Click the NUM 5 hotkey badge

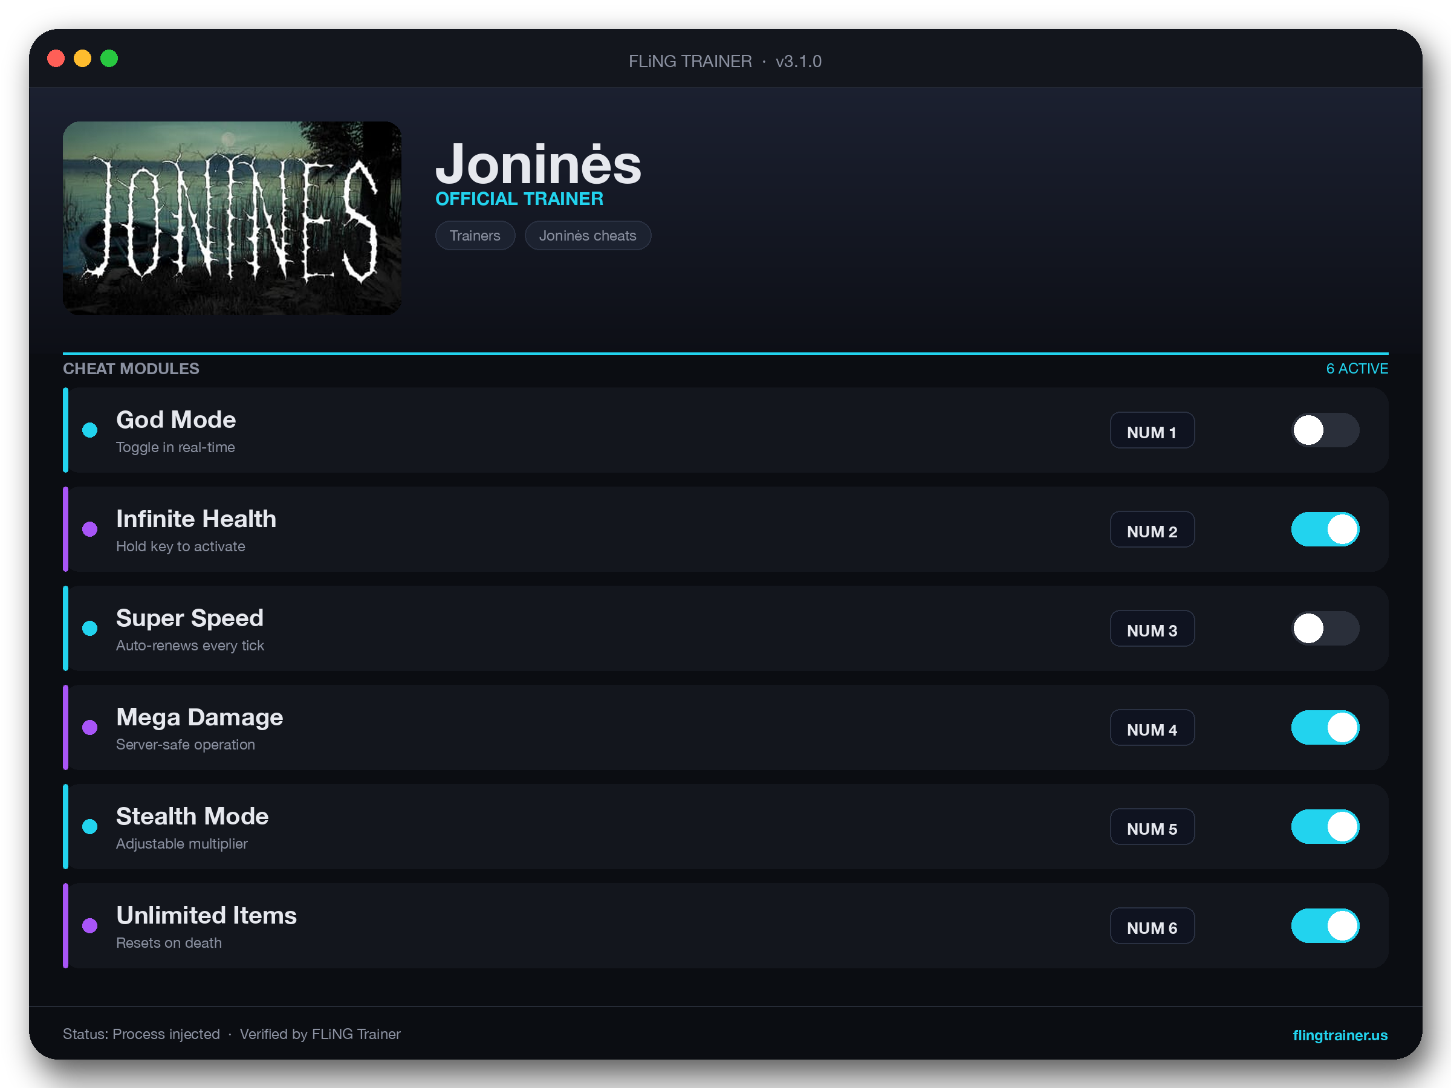(x=1152, y=826)
